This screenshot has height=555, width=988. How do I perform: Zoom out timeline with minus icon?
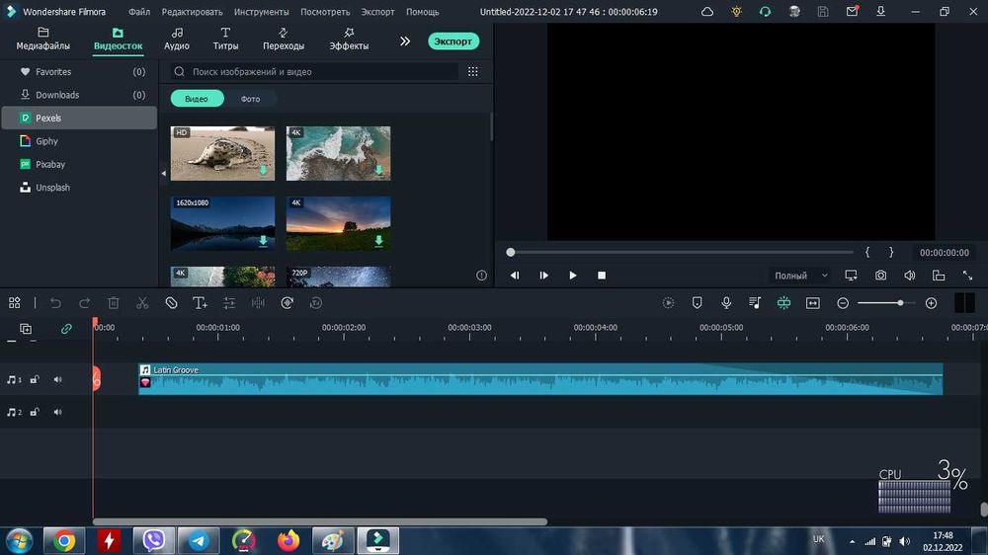[843, 303]
